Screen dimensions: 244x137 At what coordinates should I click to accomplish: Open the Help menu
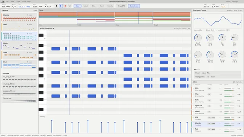click(29, 2)
